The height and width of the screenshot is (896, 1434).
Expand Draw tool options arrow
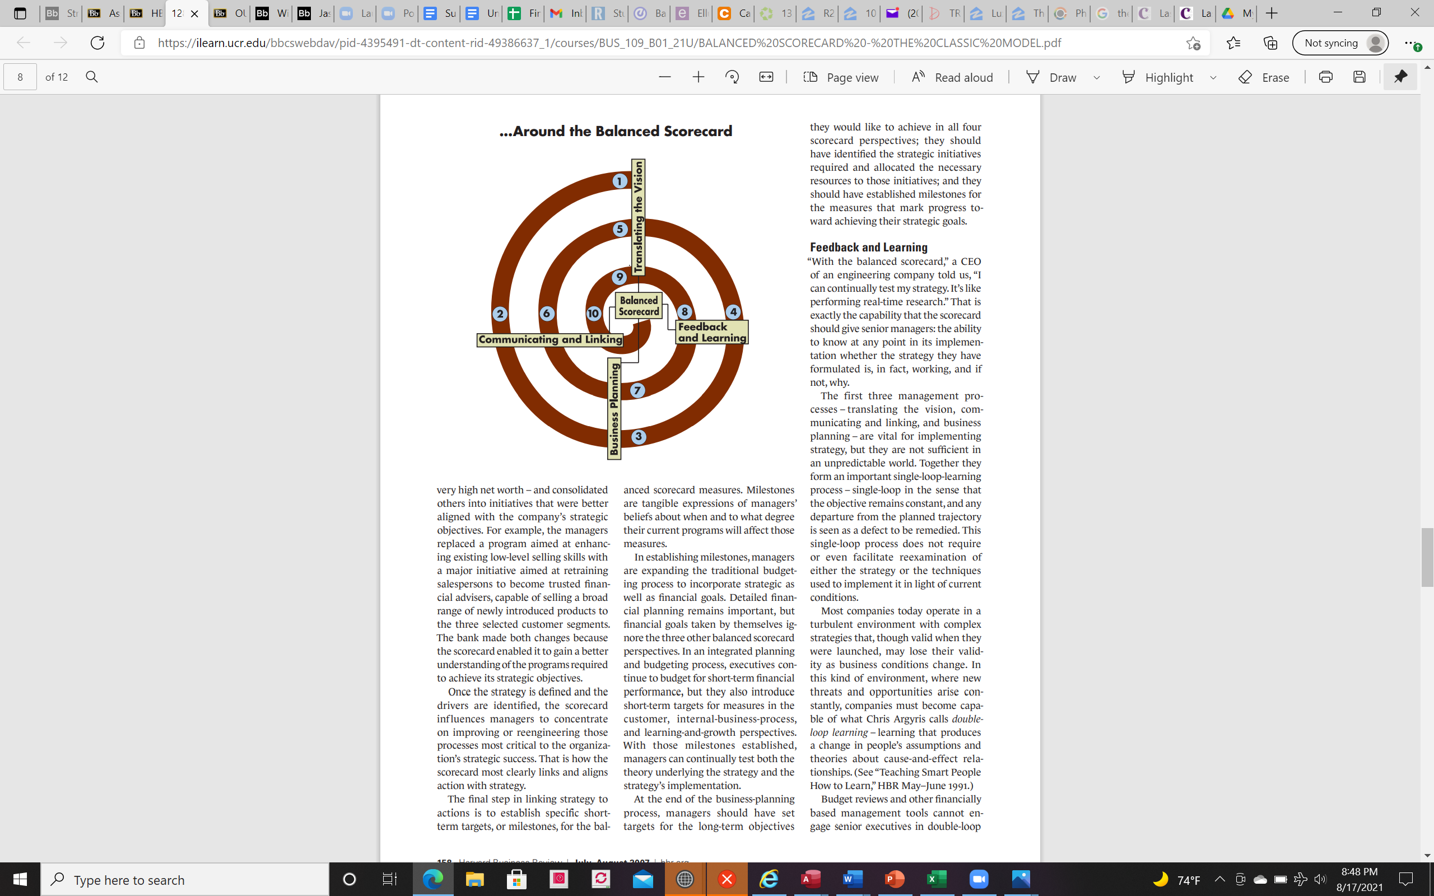click(1096, 78)
